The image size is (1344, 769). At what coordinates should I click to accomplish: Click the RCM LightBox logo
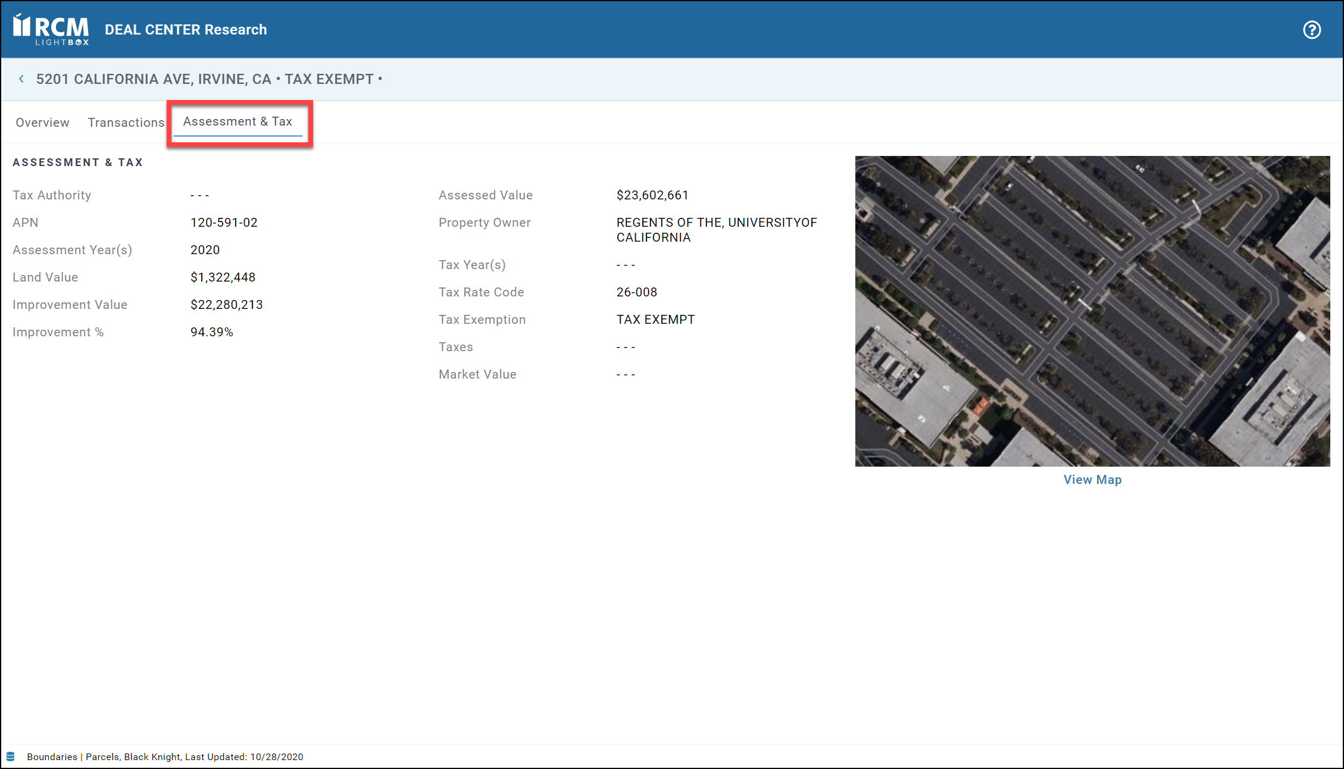(x=51, y=29)
